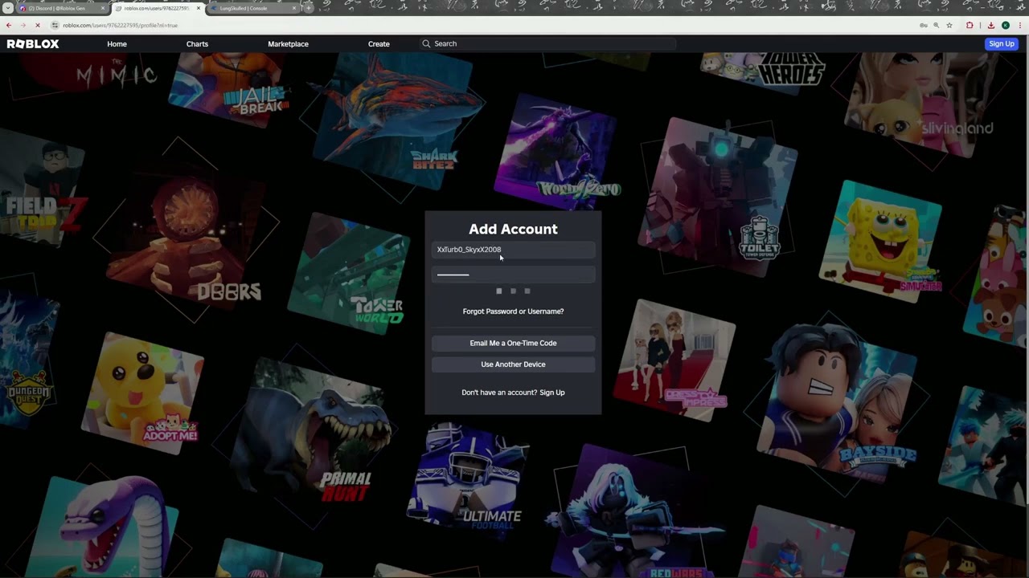Click the Roblox logo in the header

33,44
